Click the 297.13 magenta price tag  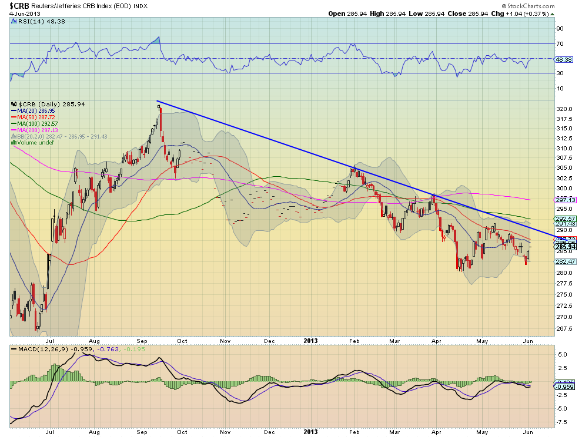pos(565,200)
